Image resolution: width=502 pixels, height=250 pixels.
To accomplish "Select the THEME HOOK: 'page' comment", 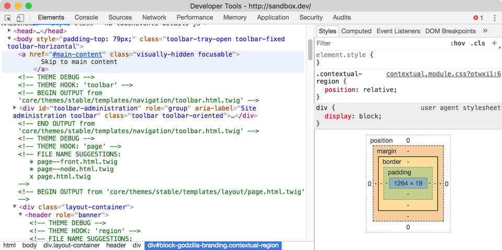I will (70, 147).
